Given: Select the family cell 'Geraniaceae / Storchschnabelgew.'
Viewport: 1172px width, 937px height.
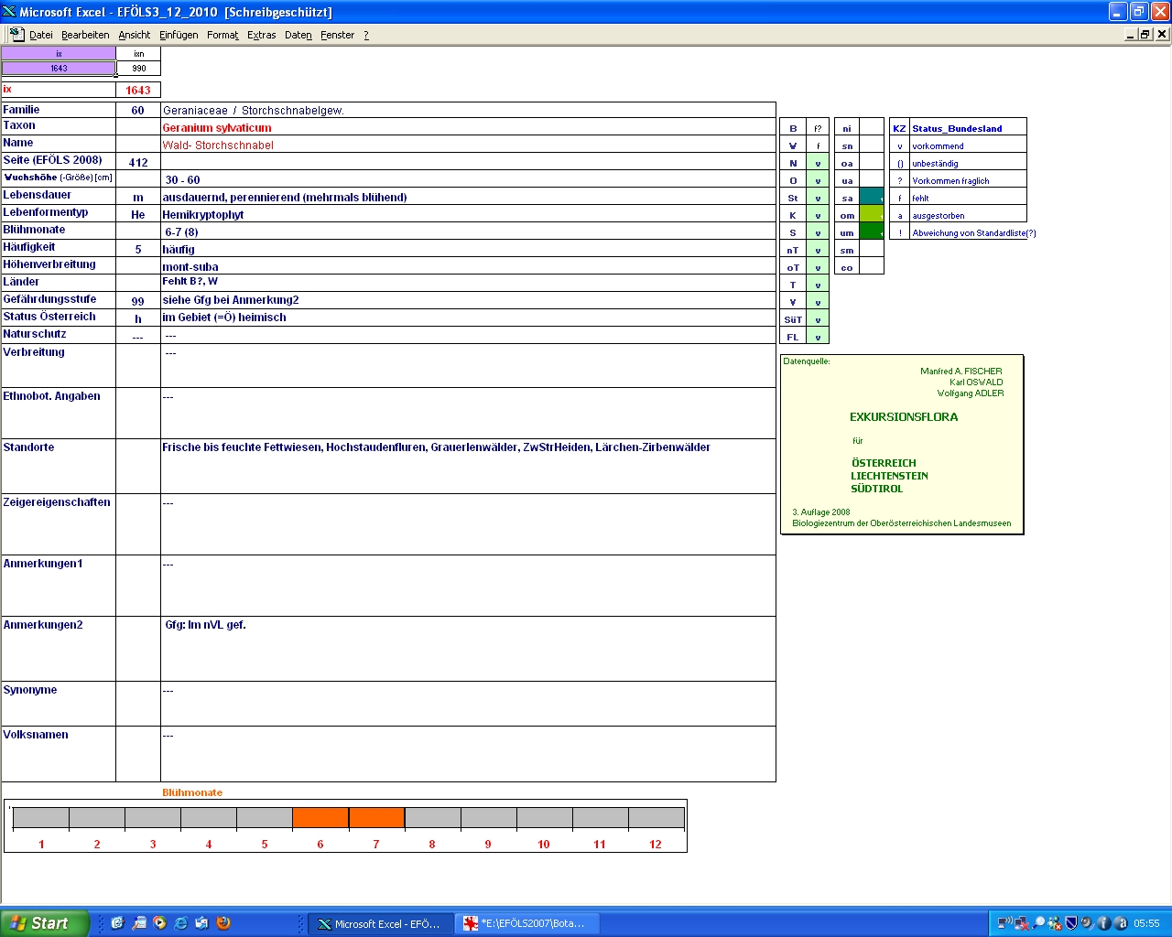Looking at the screenshot, I should pyautogui.click(x=468, y=110).
